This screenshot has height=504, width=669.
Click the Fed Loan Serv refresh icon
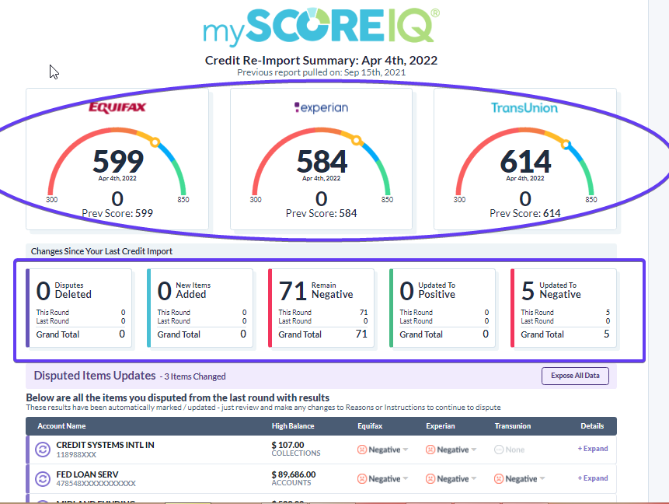[43, 478]
